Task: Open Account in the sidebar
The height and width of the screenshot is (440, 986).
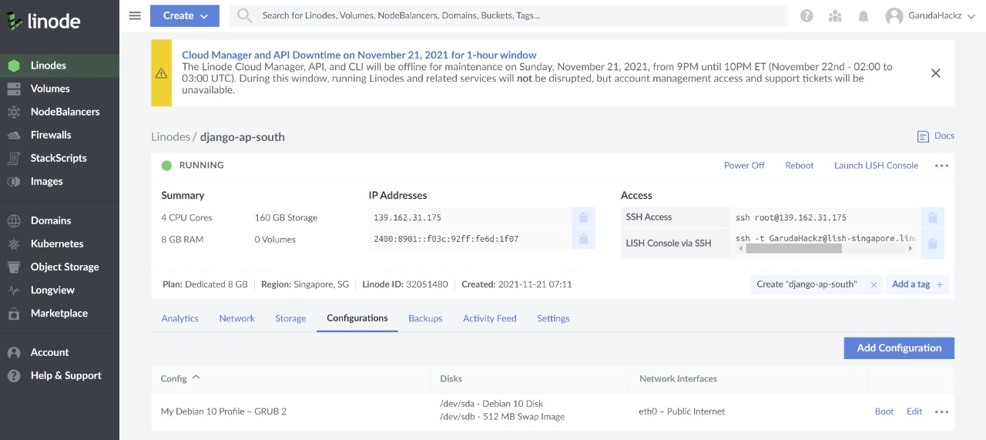Action: point(59,352)
